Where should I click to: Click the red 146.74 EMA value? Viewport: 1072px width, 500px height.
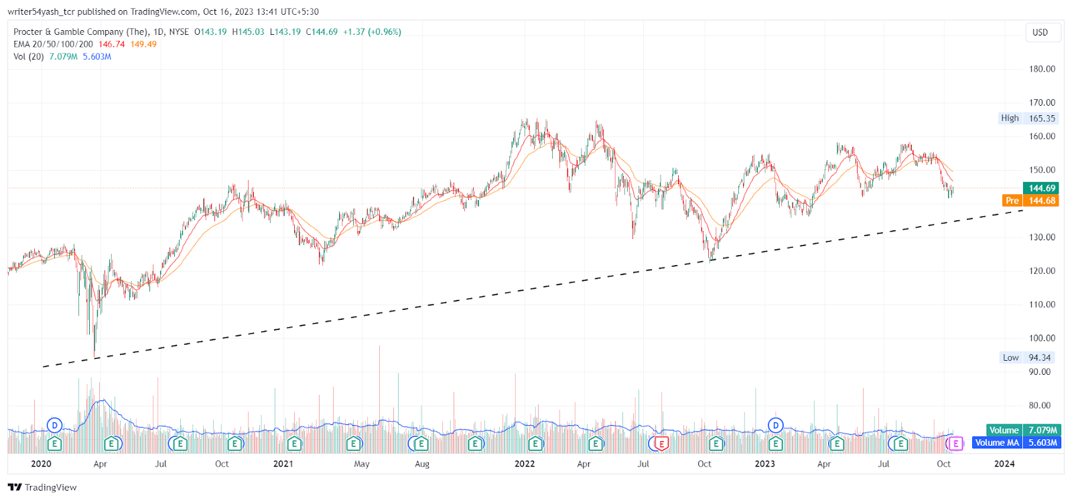pyautogui.click(x=112, y=44)
